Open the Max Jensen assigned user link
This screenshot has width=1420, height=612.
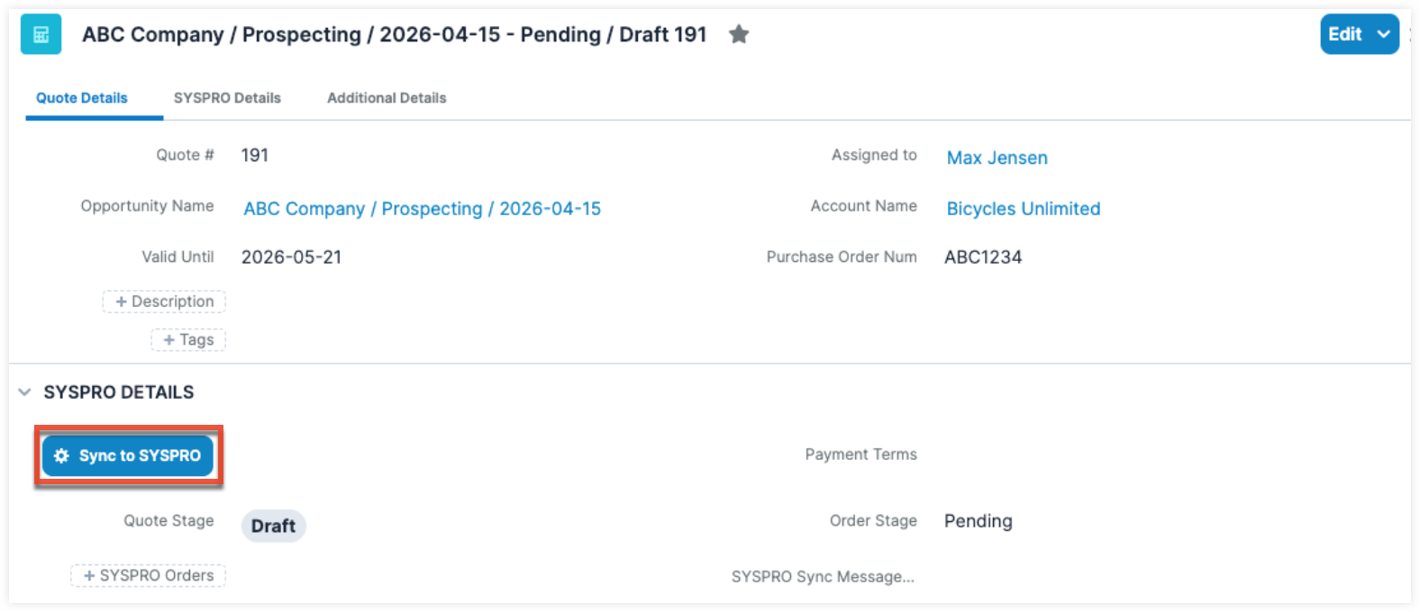[997, 157]
